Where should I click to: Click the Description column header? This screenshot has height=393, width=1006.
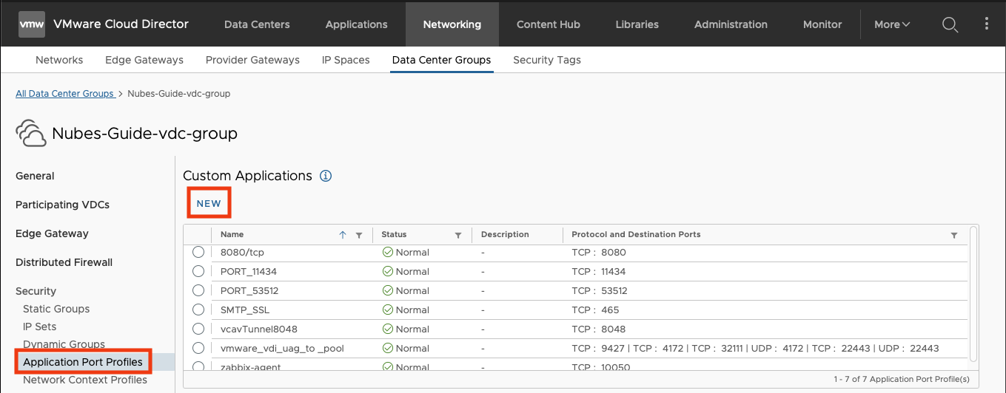pos(505,234)
